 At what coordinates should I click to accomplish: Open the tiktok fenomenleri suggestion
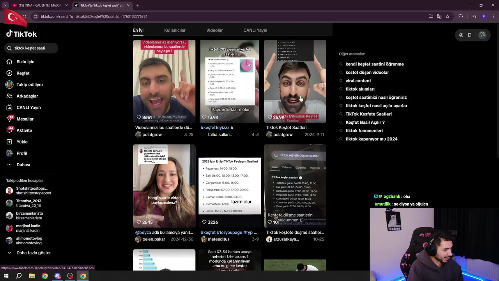pyautogui.click(x=364, y=131)
